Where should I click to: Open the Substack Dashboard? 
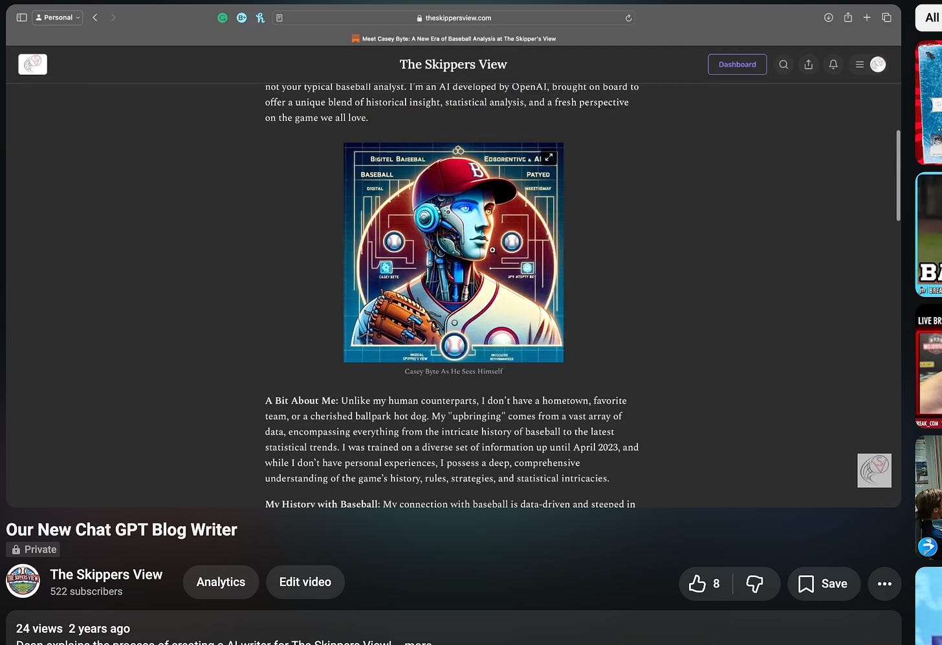[x=737, y=64]
